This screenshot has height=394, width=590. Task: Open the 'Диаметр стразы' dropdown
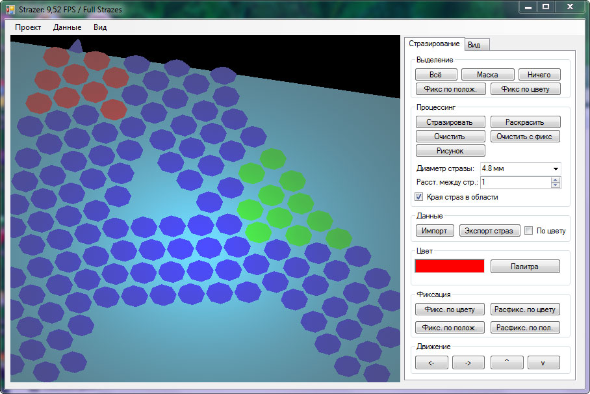pos(556,168)
